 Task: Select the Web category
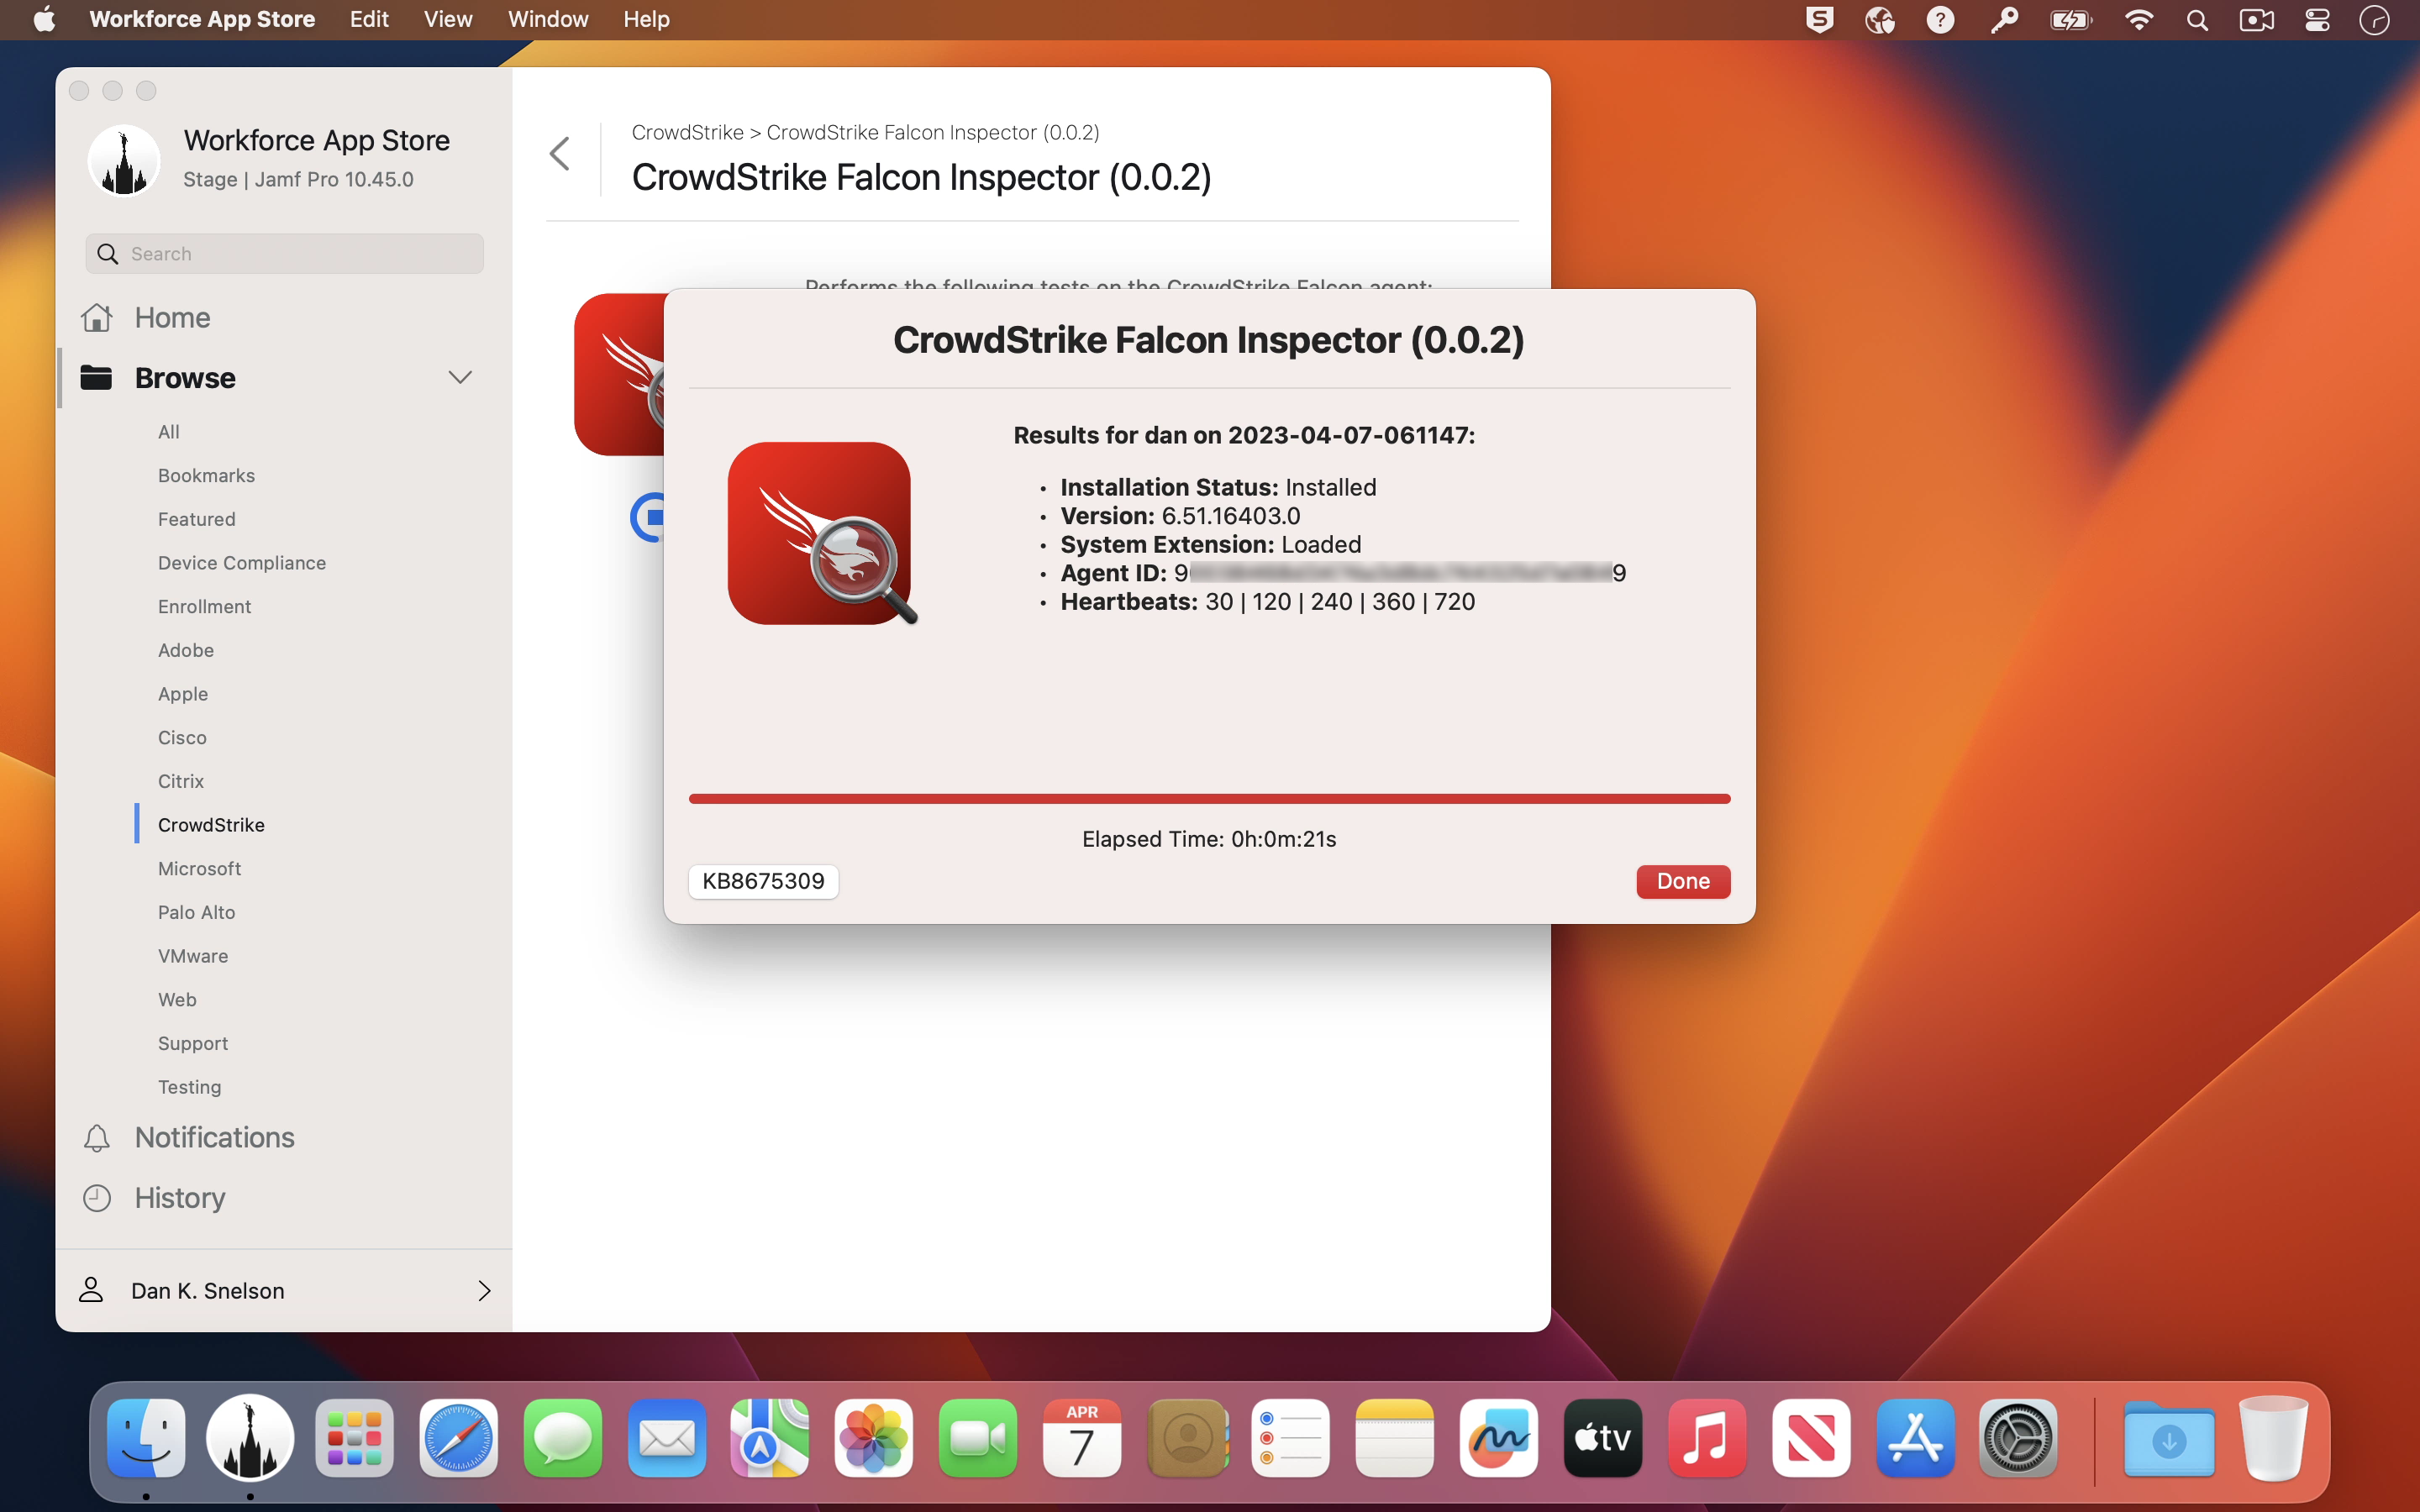tap(177, 999)
